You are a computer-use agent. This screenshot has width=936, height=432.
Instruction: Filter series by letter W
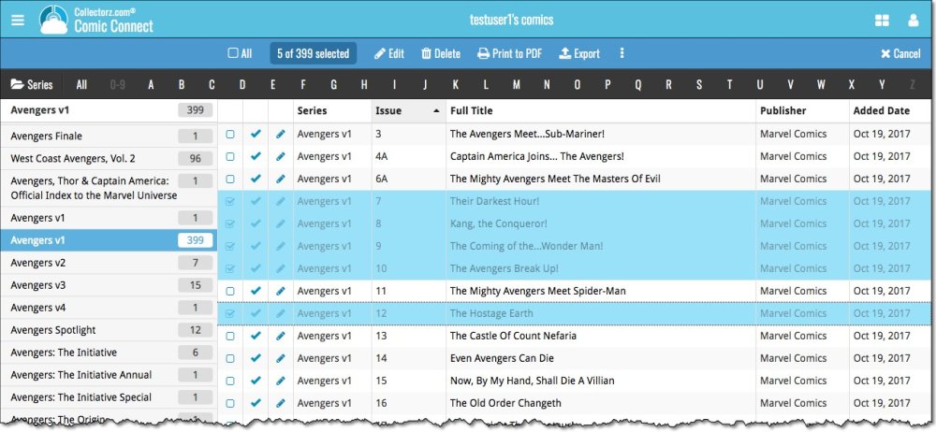point(822,85)
